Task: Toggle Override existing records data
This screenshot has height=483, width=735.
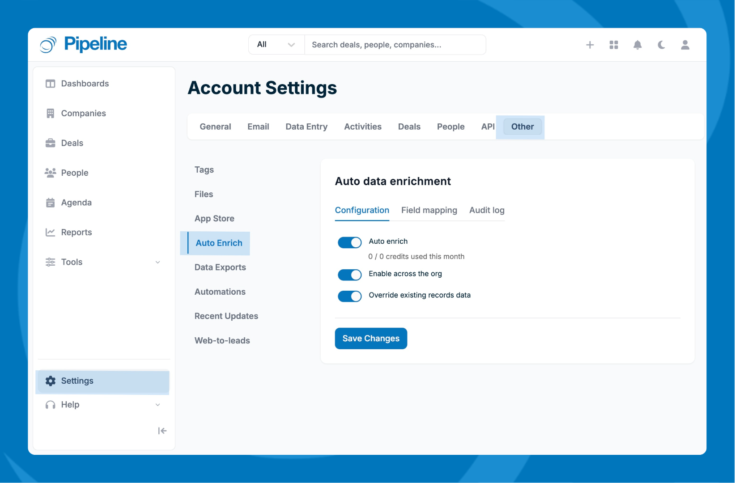Action: point(349,296)
